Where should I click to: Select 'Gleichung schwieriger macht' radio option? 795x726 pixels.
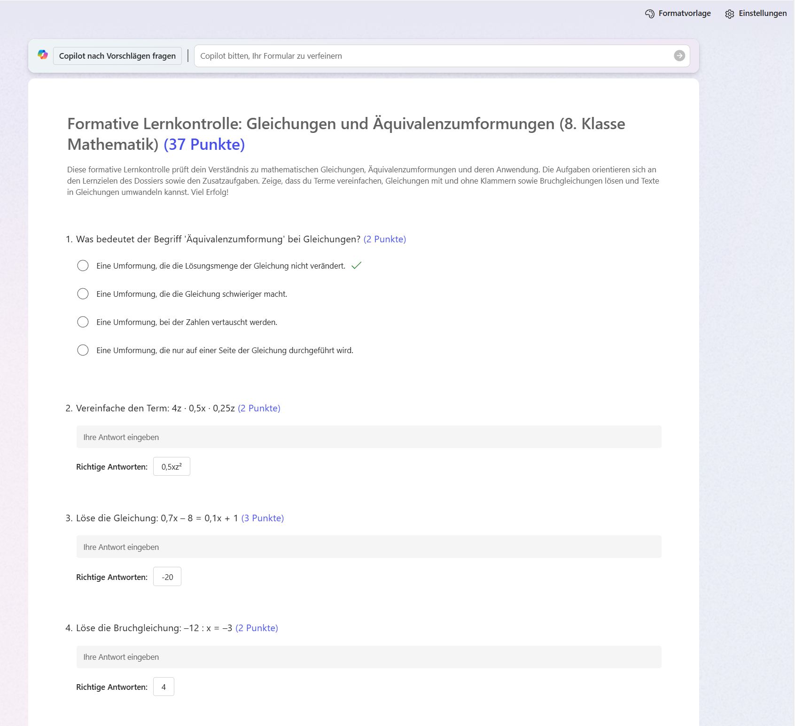(x=83, y=294)
